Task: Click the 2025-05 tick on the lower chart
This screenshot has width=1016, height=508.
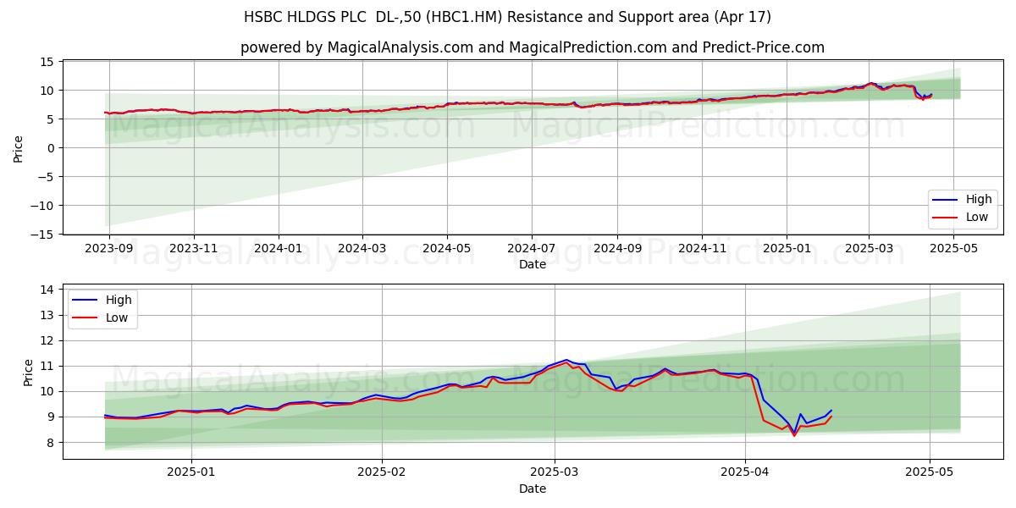Action: click(930, 472)
